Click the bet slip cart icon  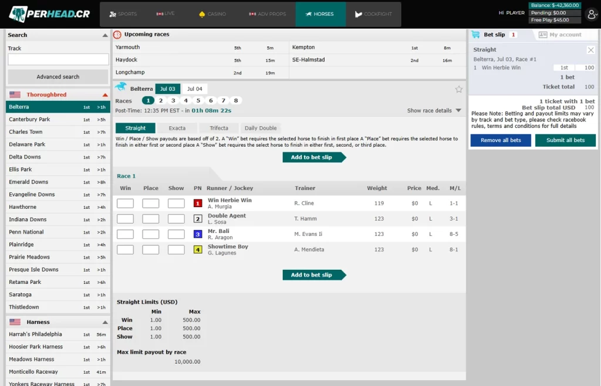(x=475, y=35)
